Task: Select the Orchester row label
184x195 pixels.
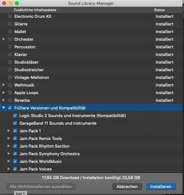Action: pos(24,39)
